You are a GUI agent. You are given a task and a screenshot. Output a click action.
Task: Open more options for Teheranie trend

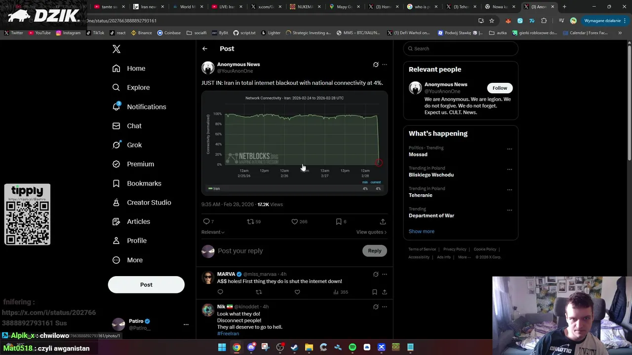point(510,190)
